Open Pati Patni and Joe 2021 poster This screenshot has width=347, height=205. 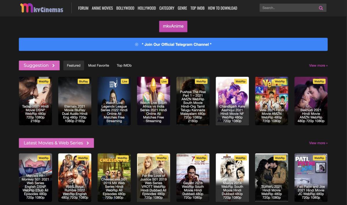coord(311,178)
